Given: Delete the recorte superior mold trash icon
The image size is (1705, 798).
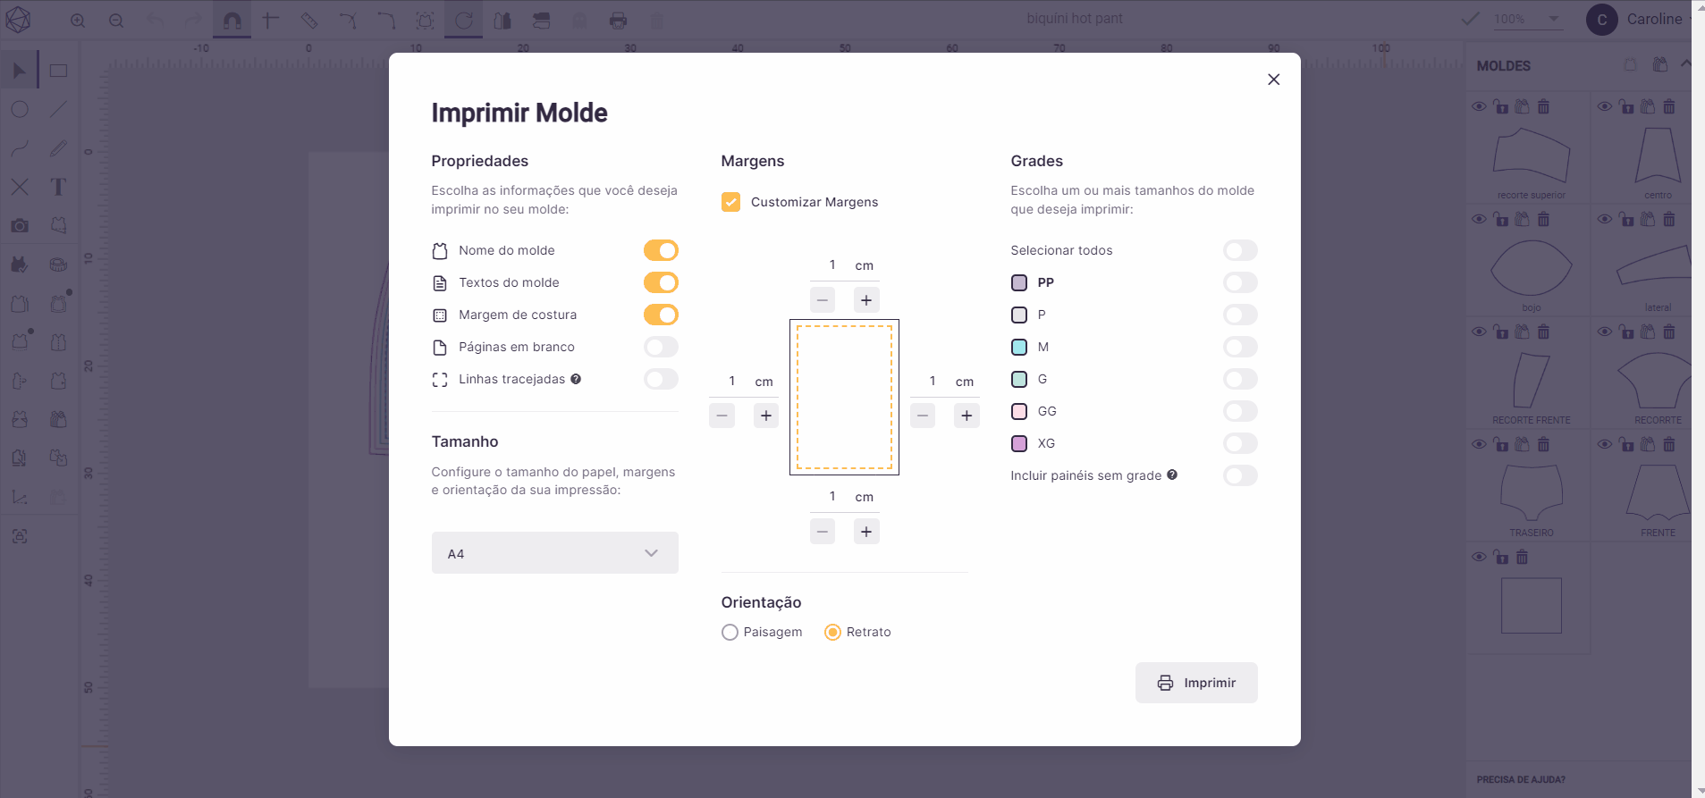Looking at the screenshot, I should pos(1543,106).
